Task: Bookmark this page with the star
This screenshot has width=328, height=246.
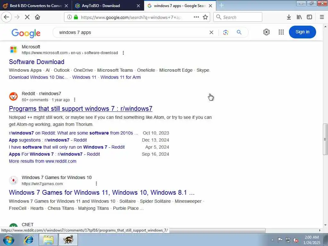Action: tap(205, 17)
